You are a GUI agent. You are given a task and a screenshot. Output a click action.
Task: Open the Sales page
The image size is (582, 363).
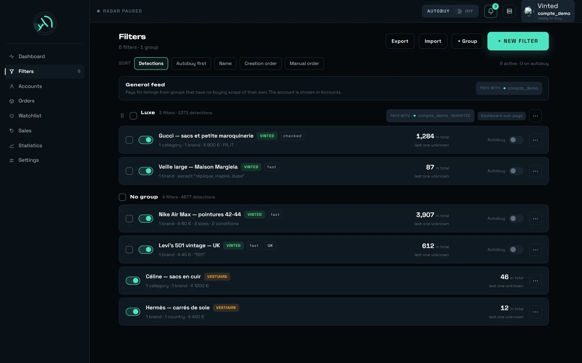click(x=45, y=131)
